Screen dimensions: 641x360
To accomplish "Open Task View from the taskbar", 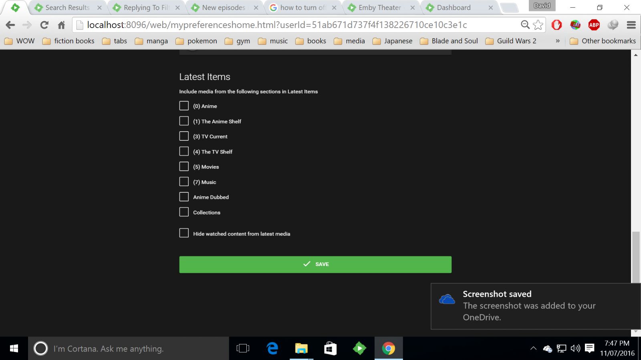I will [243, 348].
